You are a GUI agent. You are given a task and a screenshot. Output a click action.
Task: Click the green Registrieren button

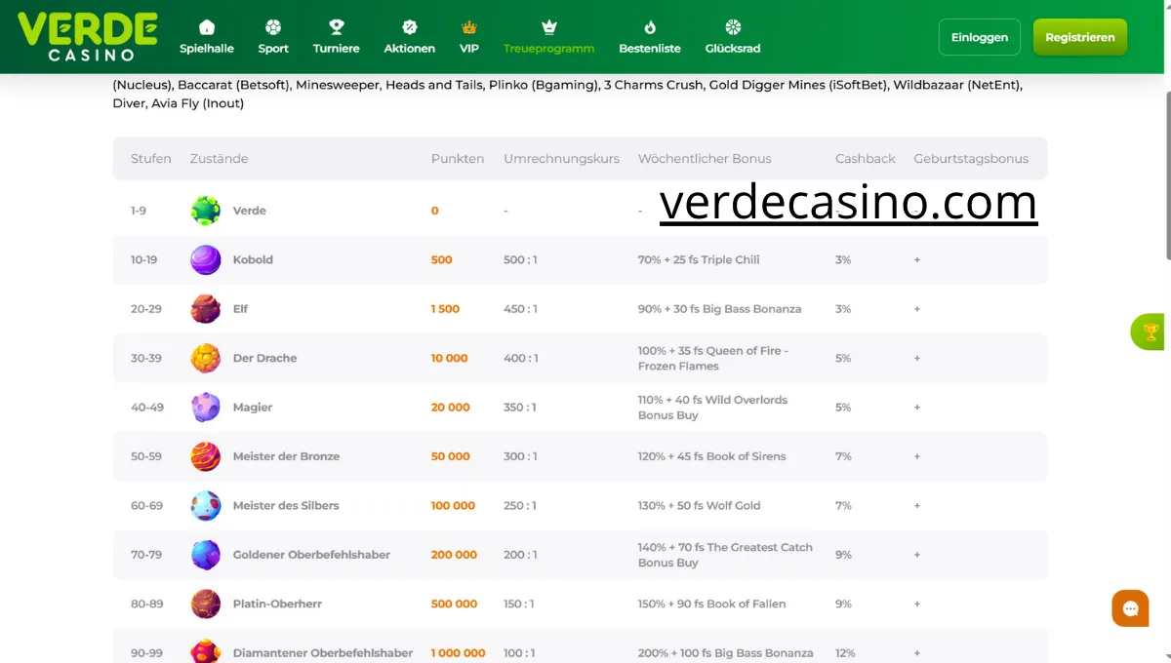click(x=1079, y=37)
